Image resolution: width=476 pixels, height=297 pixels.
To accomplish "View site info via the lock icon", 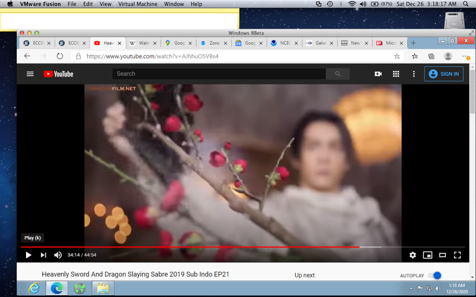I will point(78,56).
